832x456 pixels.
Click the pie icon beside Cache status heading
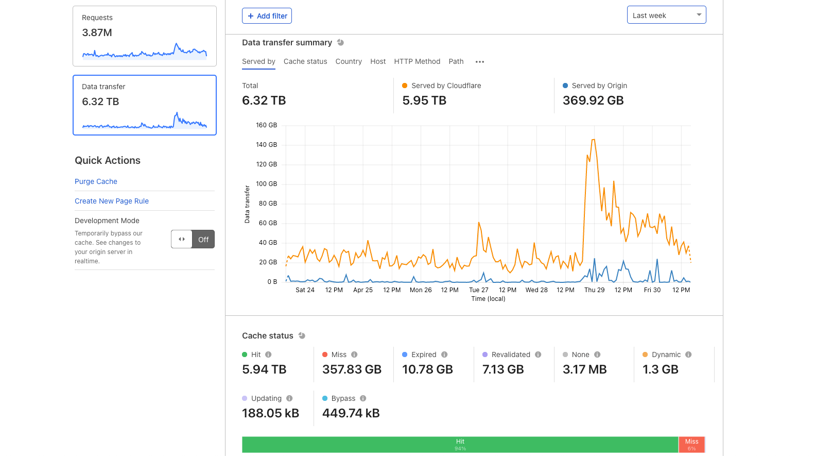(302, 335)
